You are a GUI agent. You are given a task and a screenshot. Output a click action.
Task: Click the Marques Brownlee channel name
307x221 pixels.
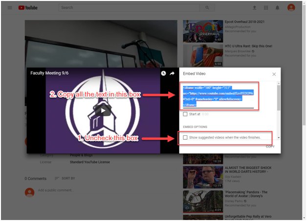pos(238,51)
